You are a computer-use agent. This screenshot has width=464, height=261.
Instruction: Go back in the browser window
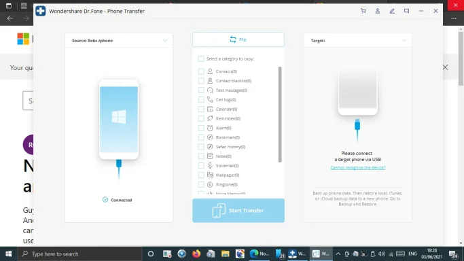10,18
